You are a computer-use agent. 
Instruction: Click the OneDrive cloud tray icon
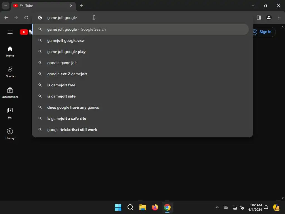[226, 207]
